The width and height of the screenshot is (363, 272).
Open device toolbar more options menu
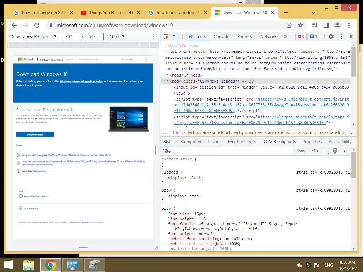click(x=153, y=36)
